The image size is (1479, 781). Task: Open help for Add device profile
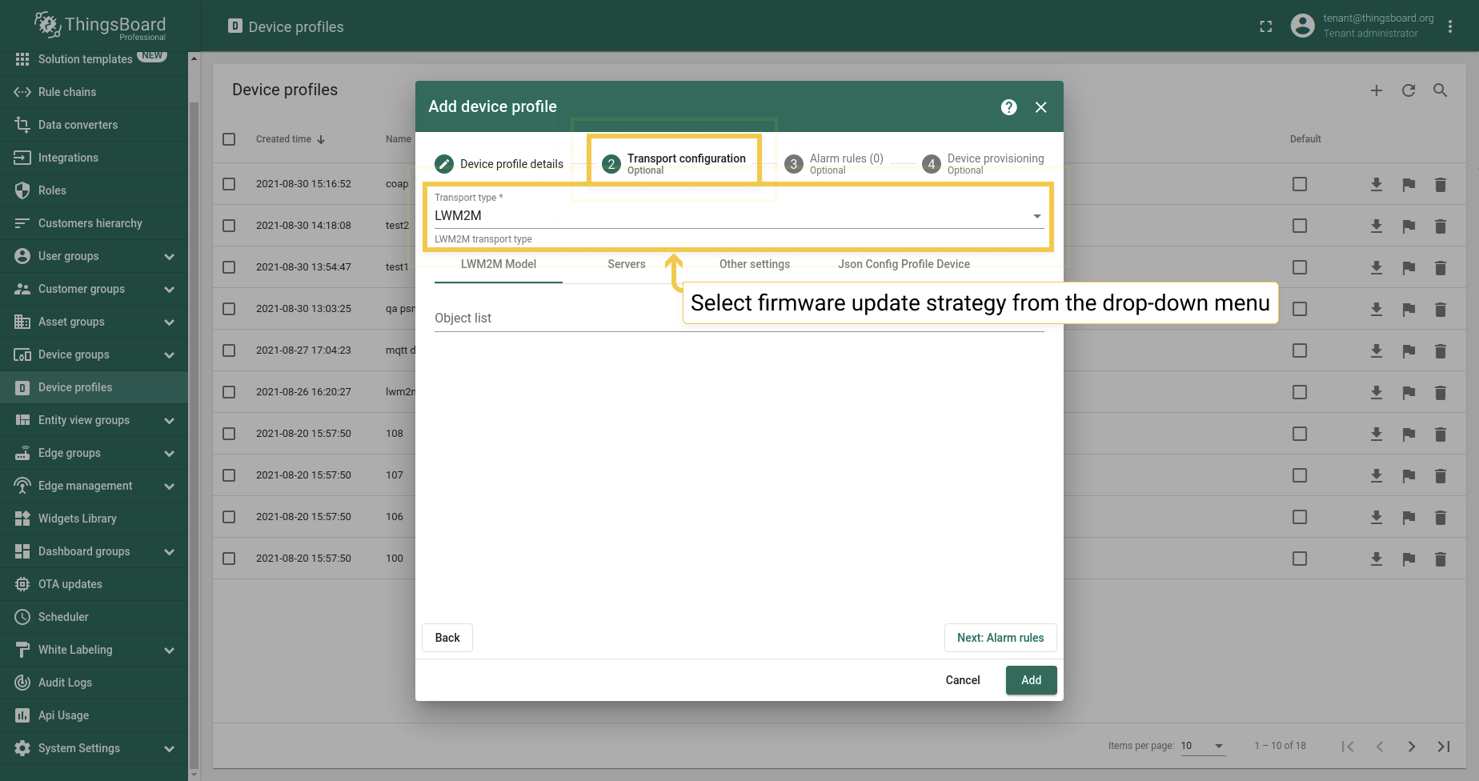pos(1008,107)
